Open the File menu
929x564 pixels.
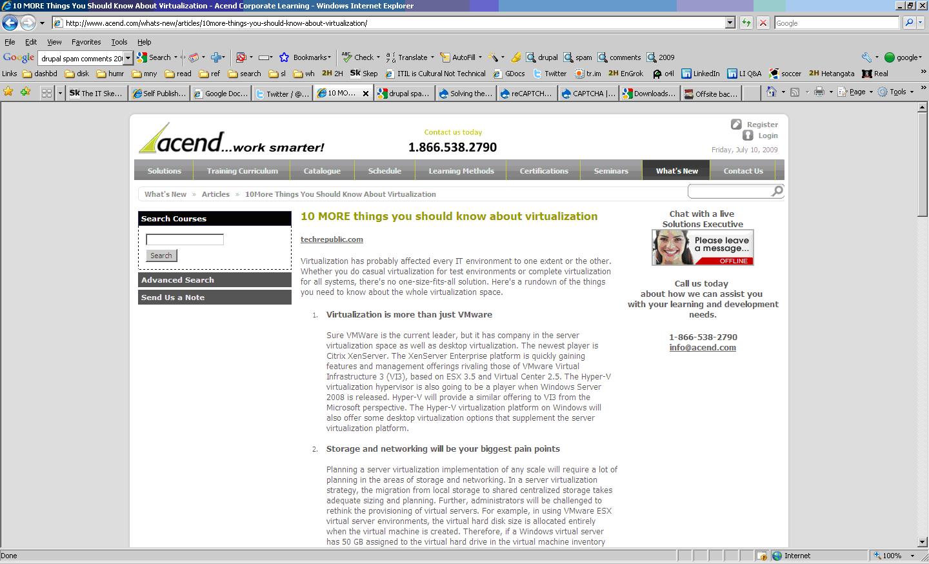[x=10, y=42]
